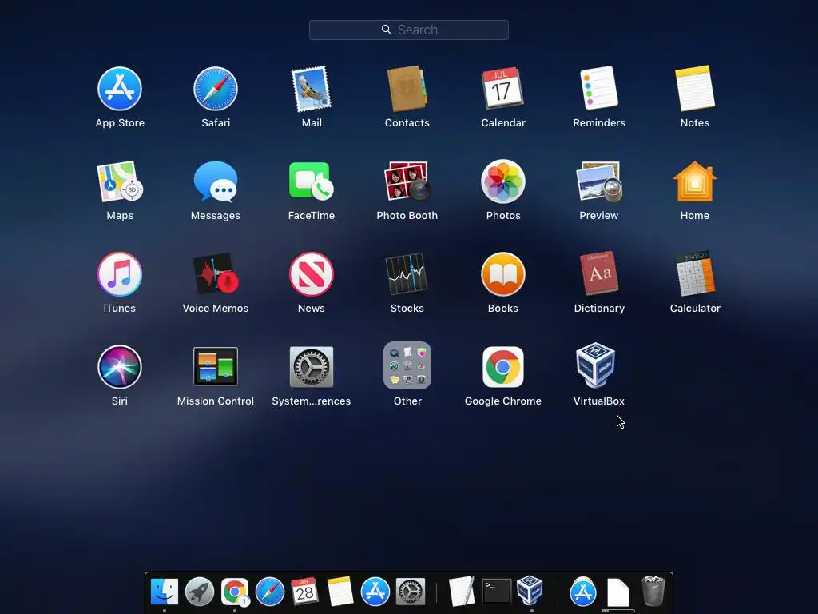Open App Store from the Launchpad grid
The width and height of the screenshot is (818, 614).
[120, 89]
